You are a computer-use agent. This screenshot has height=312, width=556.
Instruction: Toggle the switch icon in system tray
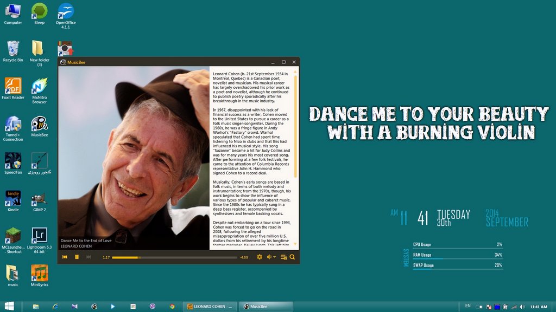point(479,307)
